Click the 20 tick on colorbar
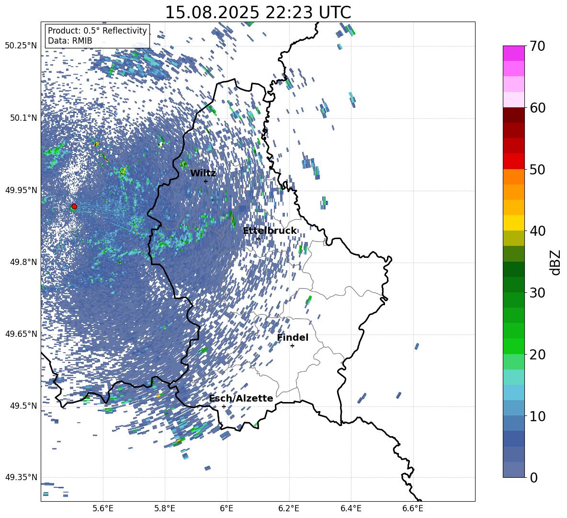Screen dimensions: 567x518 tap(537, 354)
